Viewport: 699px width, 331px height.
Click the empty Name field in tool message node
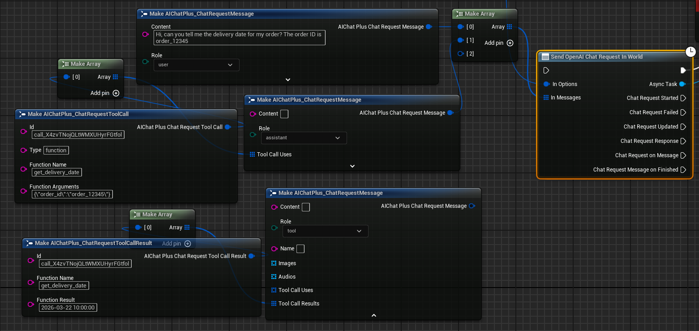click(x=300, y=249)
